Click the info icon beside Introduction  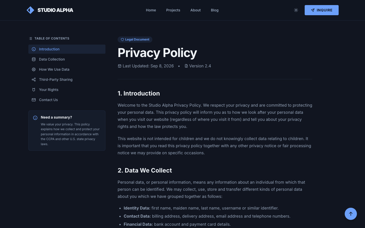(34, 49)
